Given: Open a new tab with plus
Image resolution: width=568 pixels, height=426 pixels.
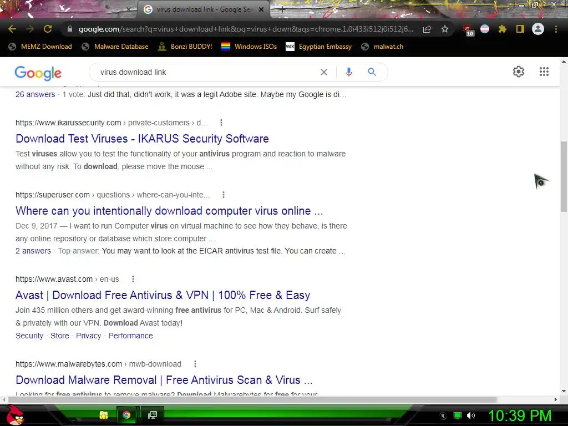Looking at the screenshot, I should pos(282,9).
